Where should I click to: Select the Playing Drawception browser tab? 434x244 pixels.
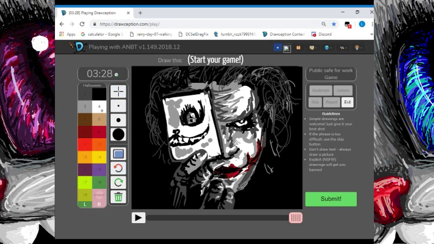[x=96, y=13]
